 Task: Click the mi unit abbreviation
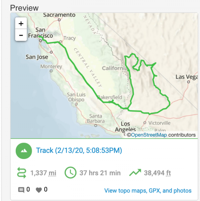[52, 173]
